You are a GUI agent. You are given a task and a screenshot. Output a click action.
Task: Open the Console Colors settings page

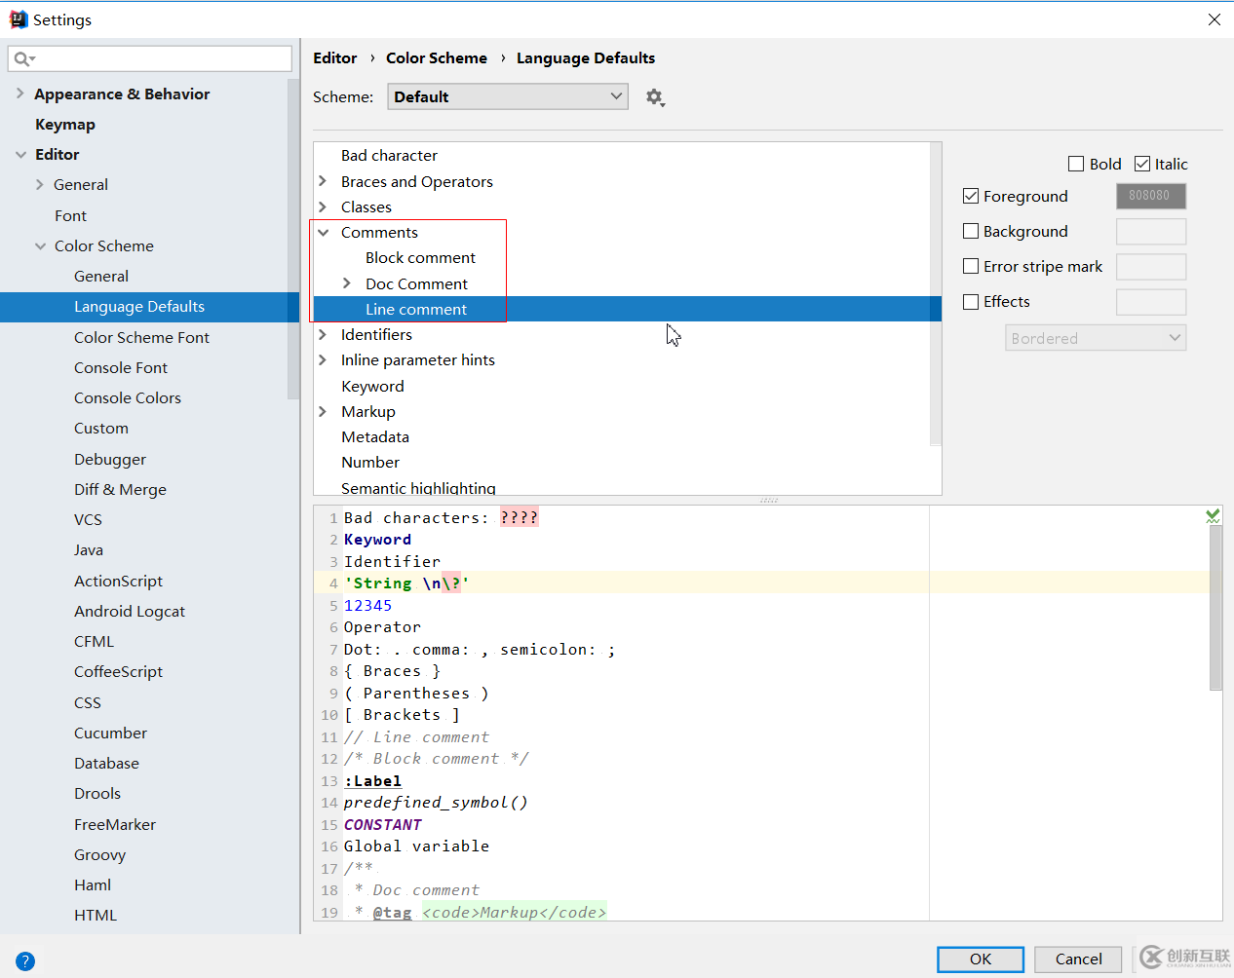point(128,397)
